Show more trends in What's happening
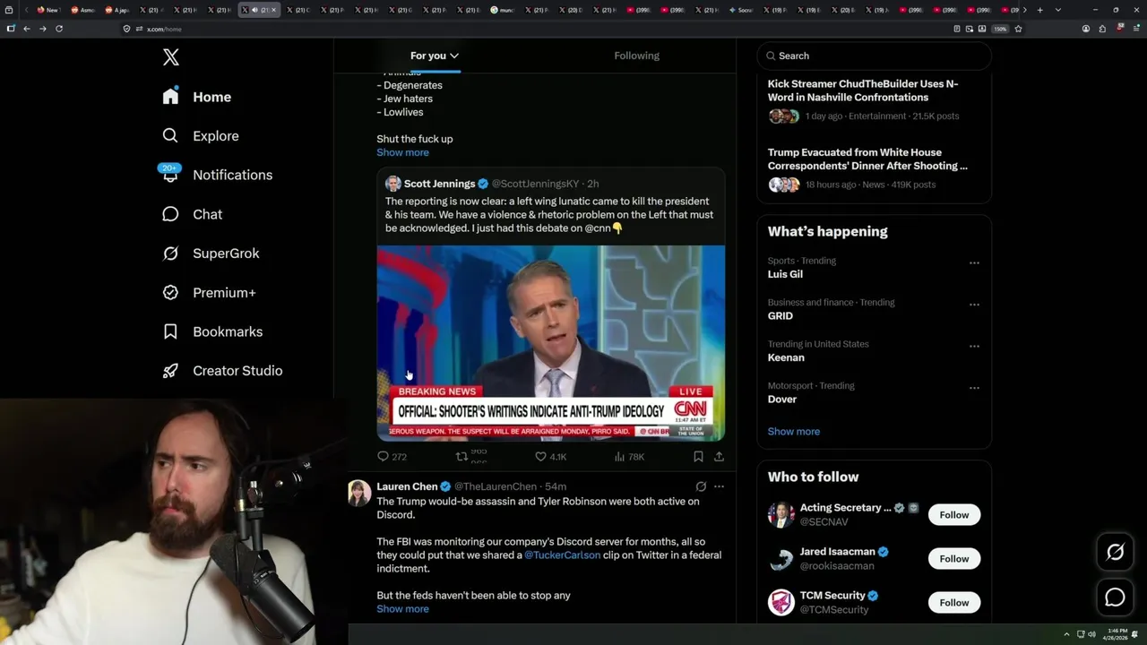 tap(794, 432)
